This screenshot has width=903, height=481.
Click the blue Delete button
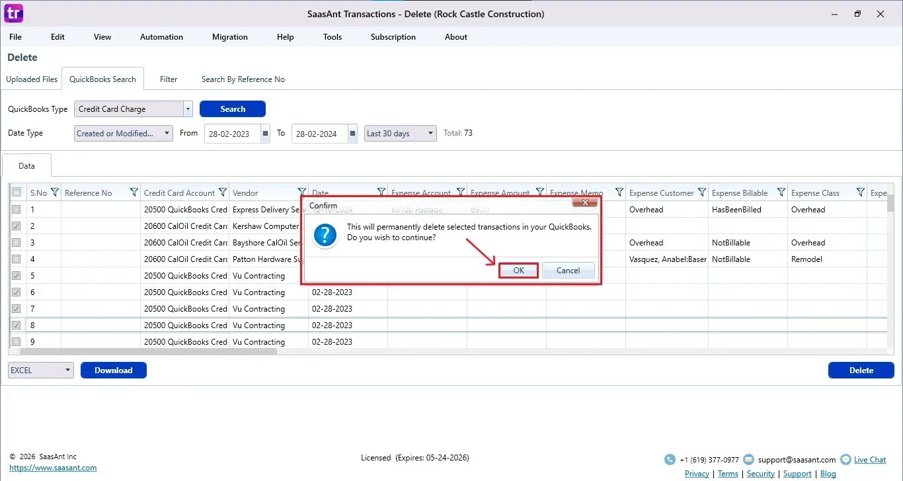tap(861, 371)
